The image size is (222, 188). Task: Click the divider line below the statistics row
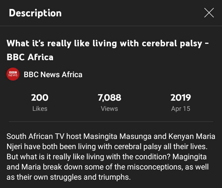coord(111,122)
